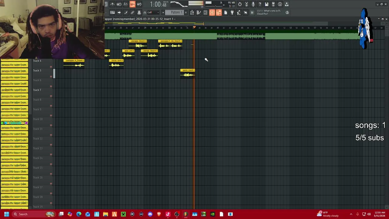Open the taskbar volume icon
This screenshot has height=219, width=389.
pyautogui.click(x=369, y=214)
